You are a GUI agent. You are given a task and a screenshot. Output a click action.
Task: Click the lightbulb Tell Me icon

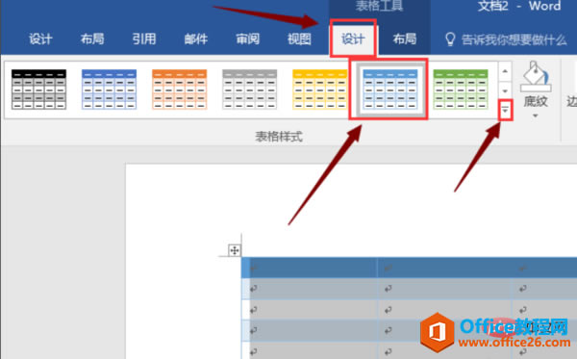(450, 39)
